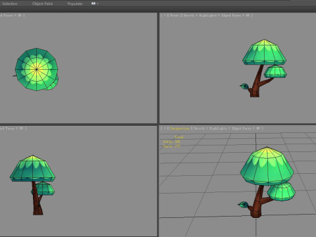Open the Object Paint ribbon tab
The image size is (316, 237).
click(42, 3)
